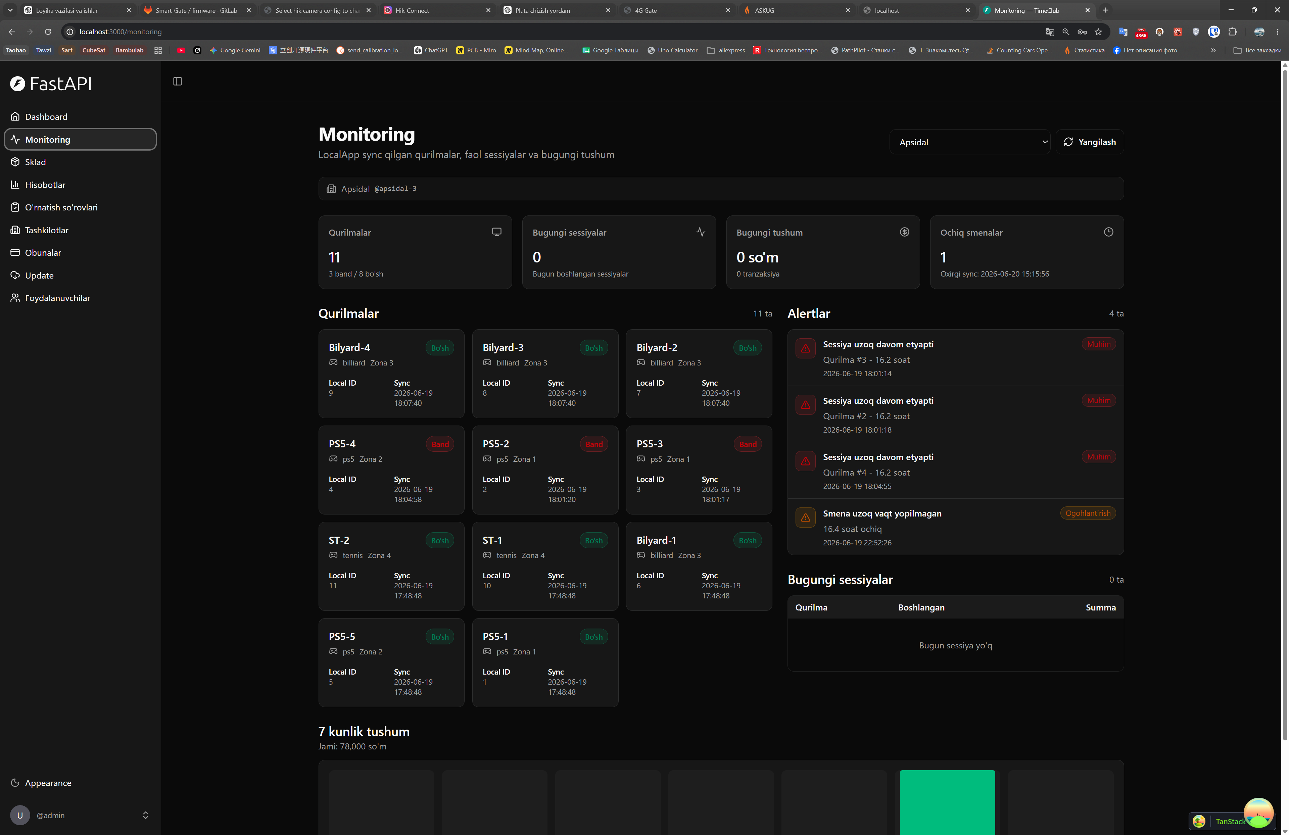Screen dimensions: 1289x835
Task: Open Foydalanuvchilar users page
Action: pos(80,298)
